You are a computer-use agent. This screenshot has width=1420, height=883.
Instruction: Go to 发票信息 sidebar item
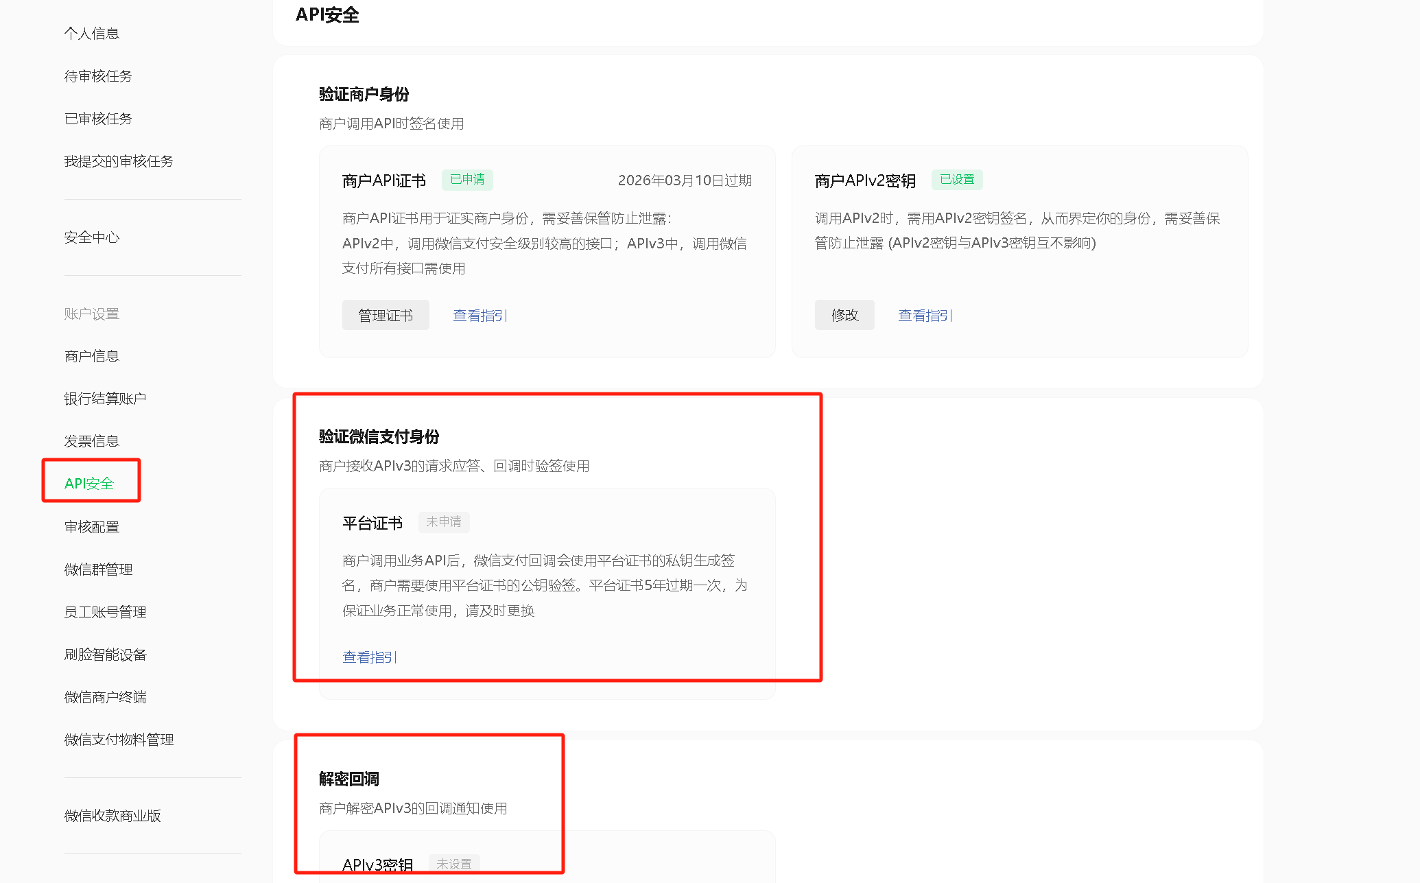click(91, 440)
